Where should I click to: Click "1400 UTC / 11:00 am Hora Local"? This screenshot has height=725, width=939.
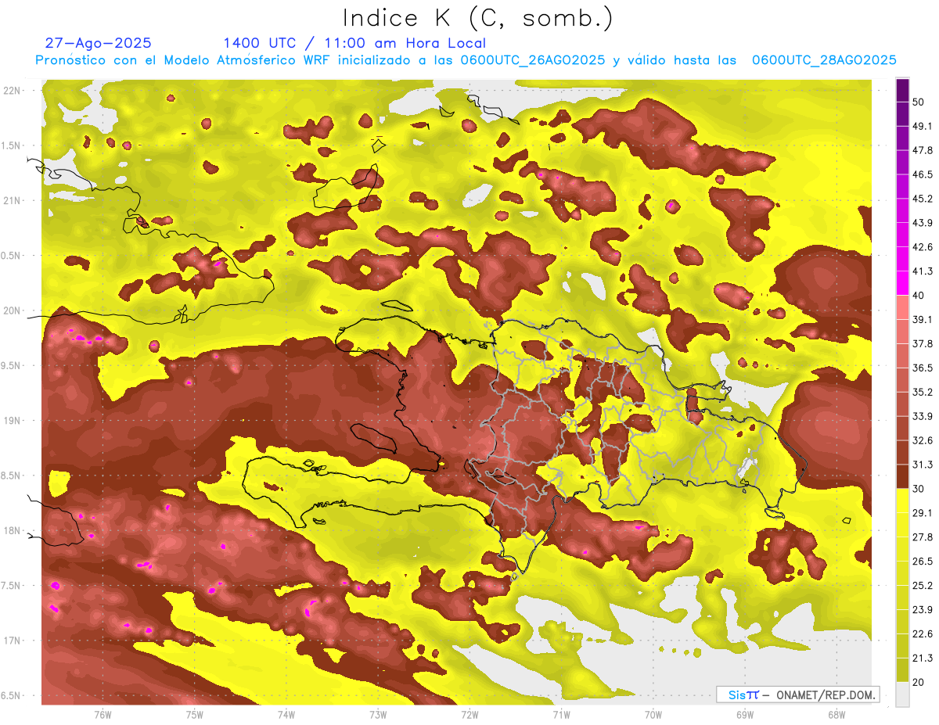point(354,43)
